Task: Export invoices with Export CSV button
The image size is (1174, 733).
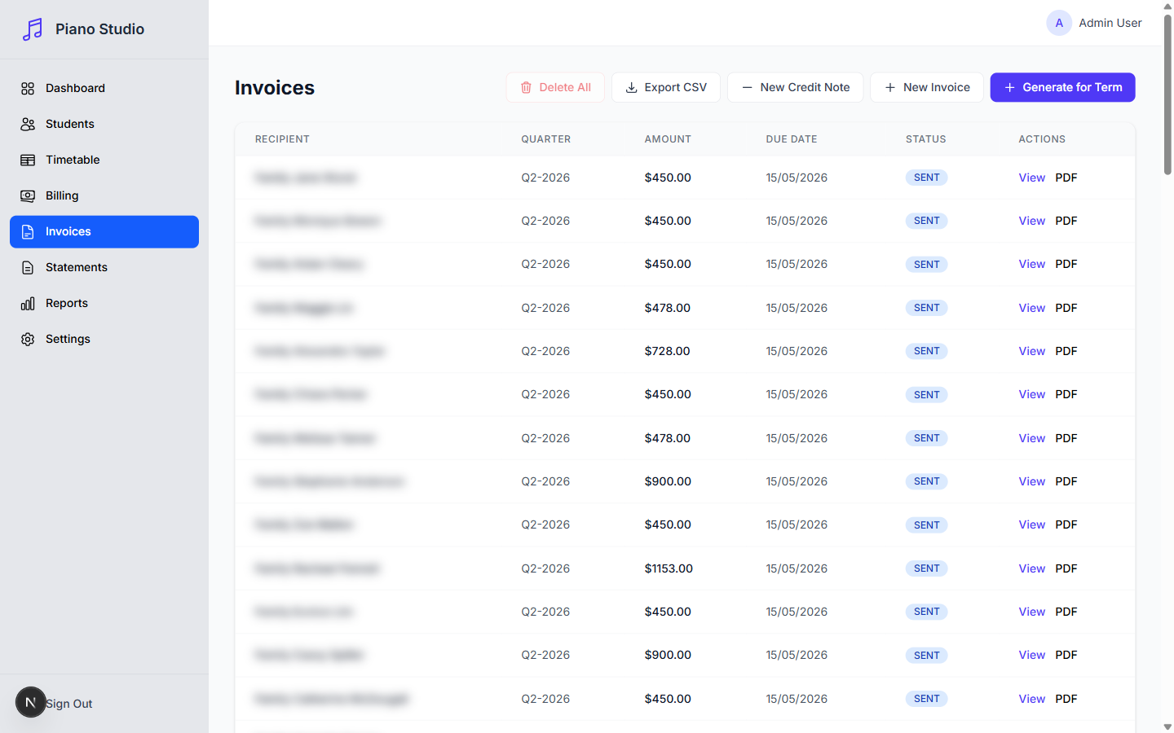Action: tap(665, 87)
